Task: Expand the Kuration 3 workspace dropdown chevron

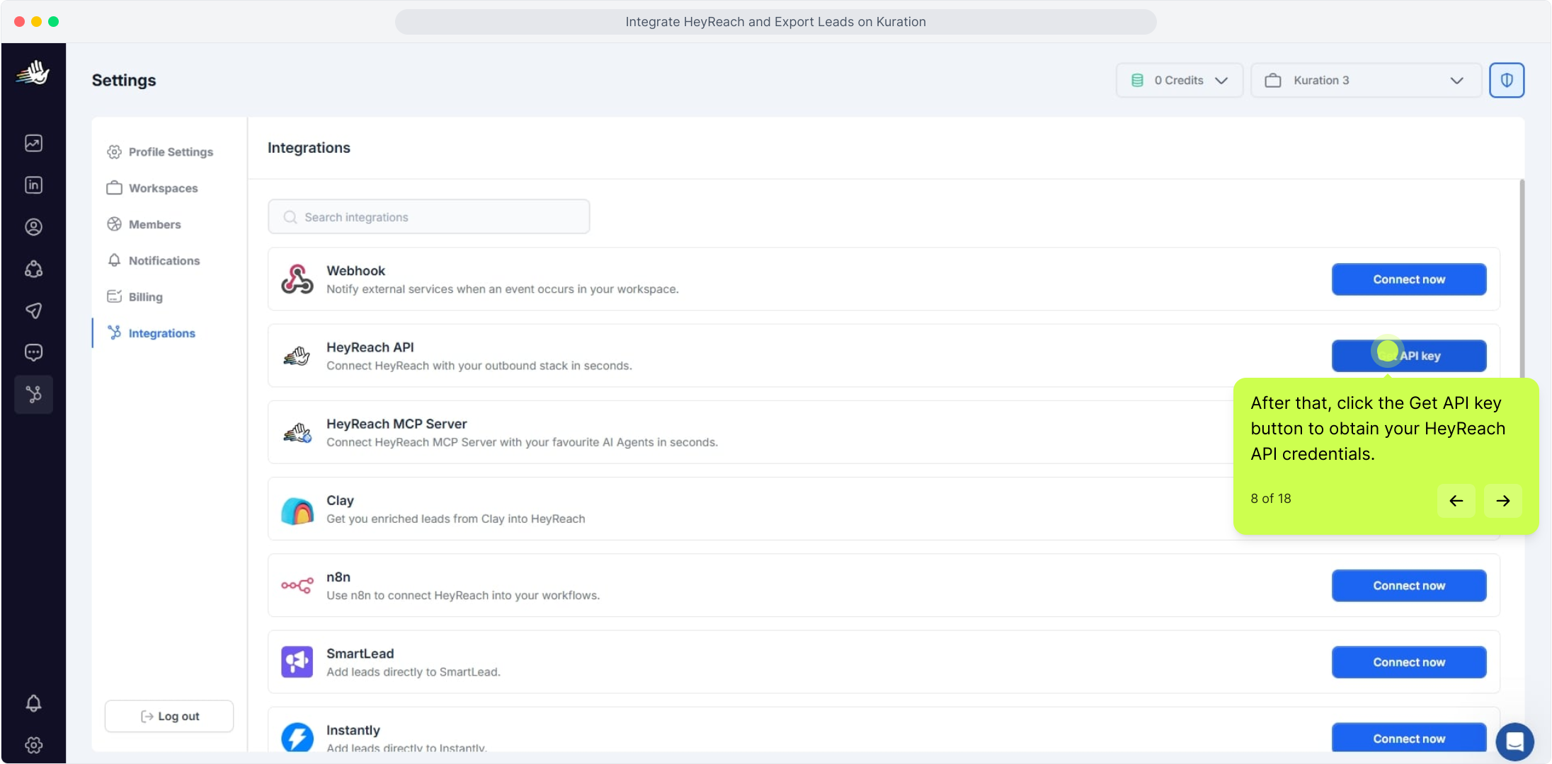Action: [1456, 81]
